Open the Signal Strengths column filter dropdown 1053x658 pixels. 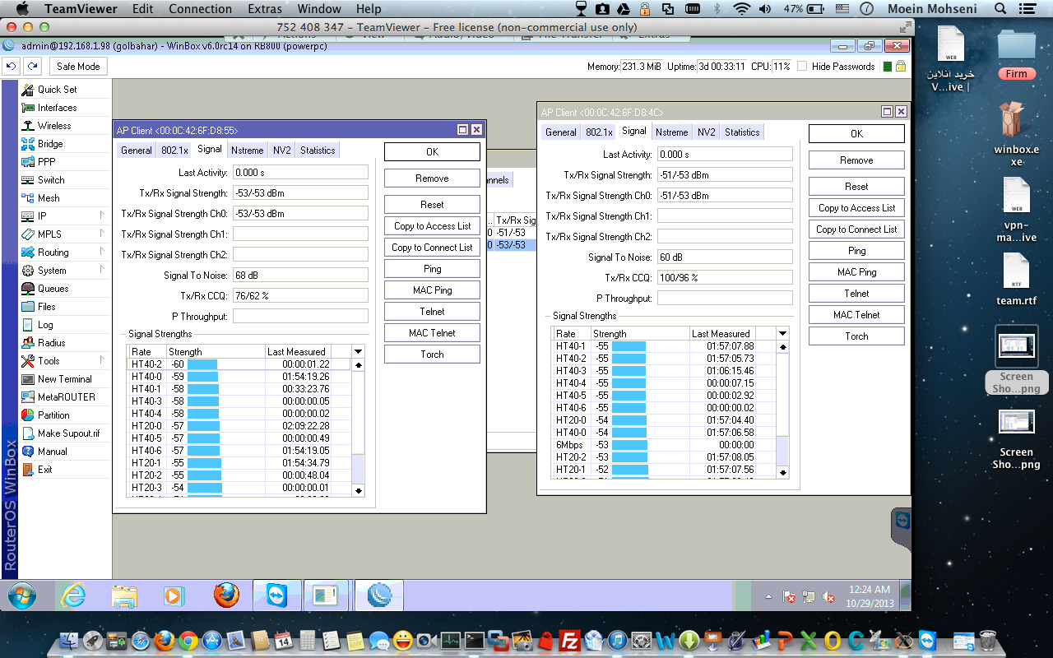coord(358,351)
